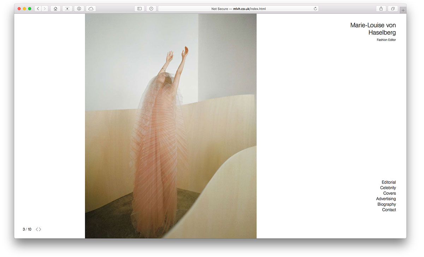Click the 3 / 10 slide counter
Image resolution: width=424 pixels, height=257 pixels.
coord(27,229)
